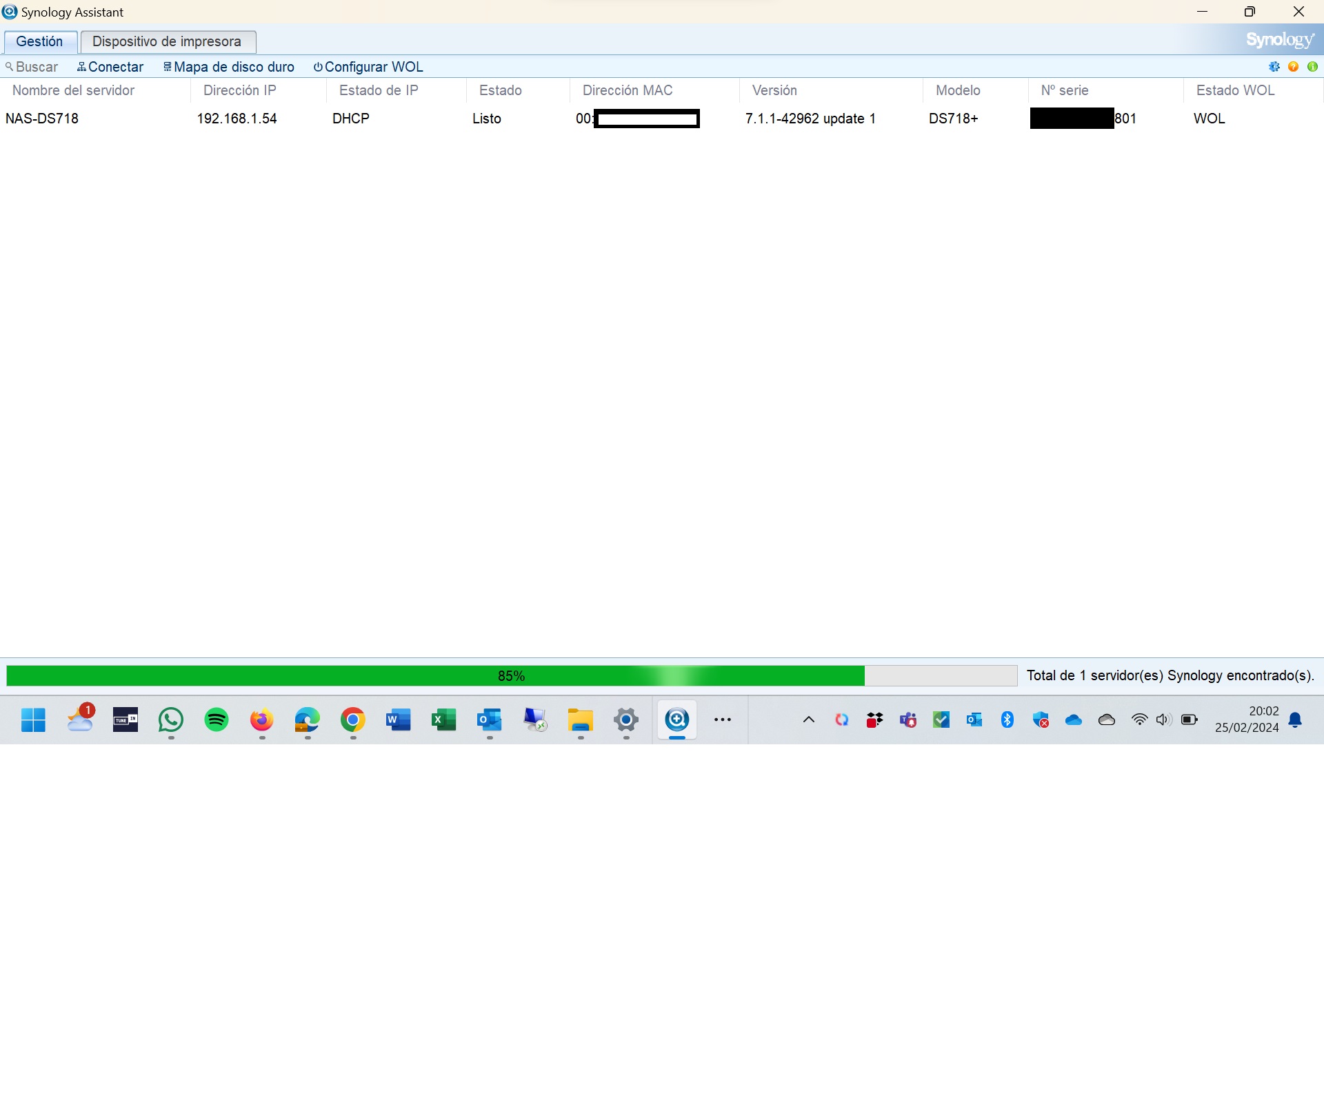The width and height of the screenshot is (1324, 1102).
Task: Switch to the Gestión tab
Action: 40,41
